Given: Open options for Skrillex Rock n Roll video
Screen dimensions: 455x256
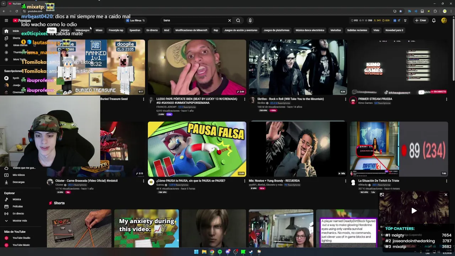Looking at the screenshot, I should [x=346, y=99].
